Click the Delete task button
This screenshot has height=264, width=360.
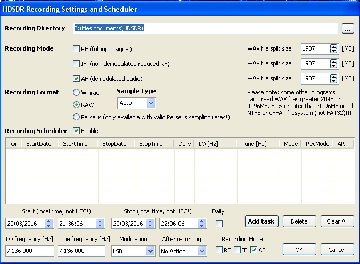[x=299, y=221]
